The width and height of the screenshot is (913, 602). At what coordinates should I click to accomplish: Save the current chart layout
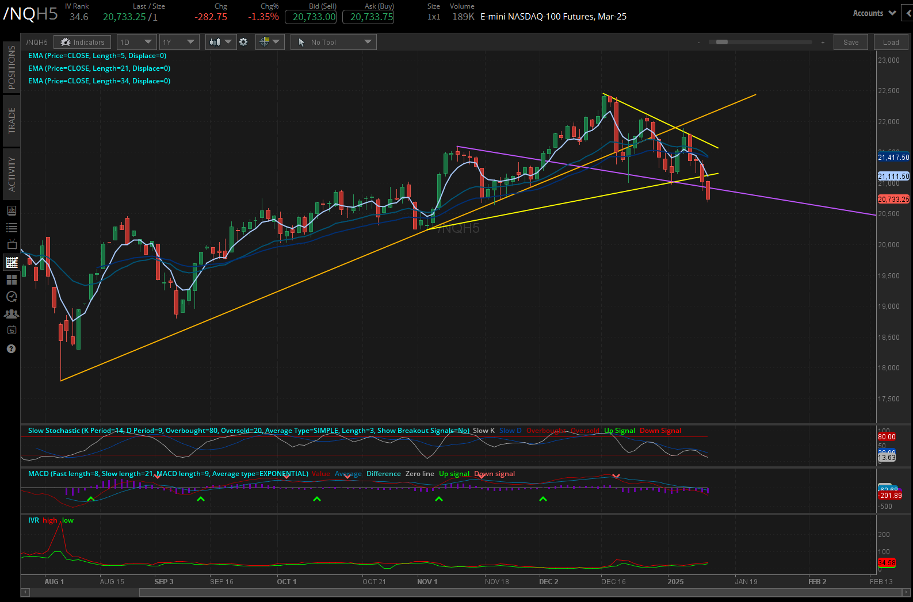[x=851, y=42]
